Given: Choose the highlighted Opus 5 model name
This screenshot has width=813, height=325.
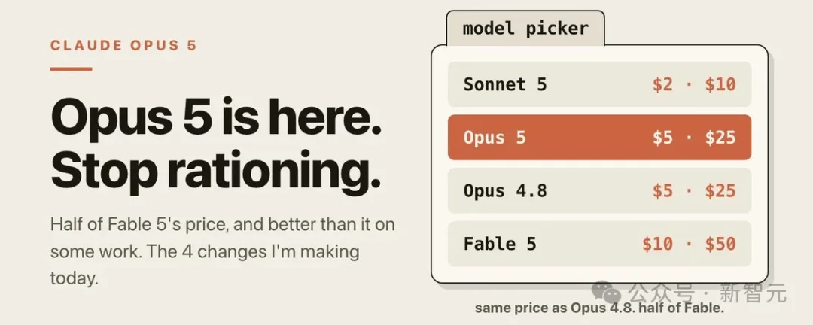Looking at the screenshot, I should (x=494, y=138).
